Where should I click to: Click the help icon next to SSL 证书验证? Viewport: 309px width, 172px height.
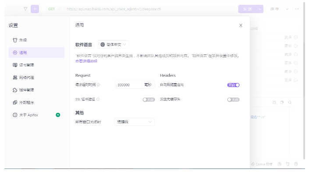pos(98,99)
